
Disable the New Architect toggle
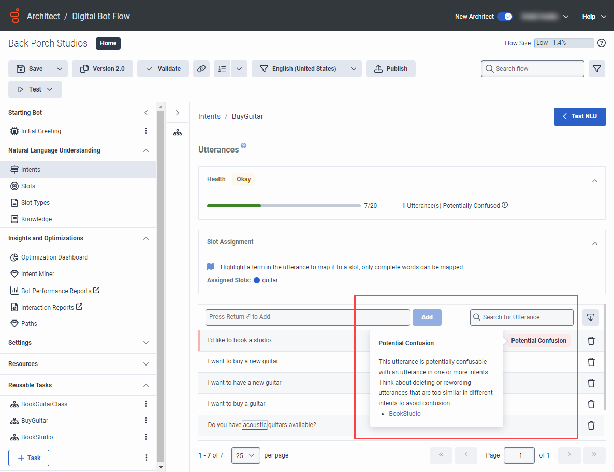point(505,16)
